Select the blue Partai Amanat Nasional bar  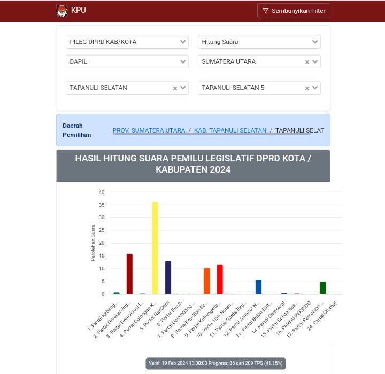click(x=258, y=287)
